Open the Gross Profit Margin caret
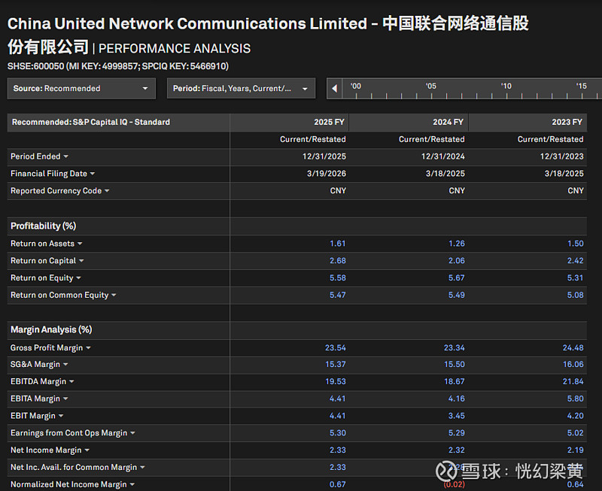Image resolution: width=602 pixels, height=491 pixels. point(88,348)
